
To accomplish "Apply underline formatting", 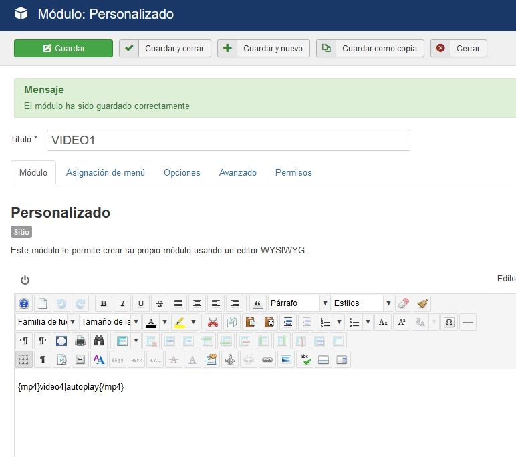I will tap(141, 303).
